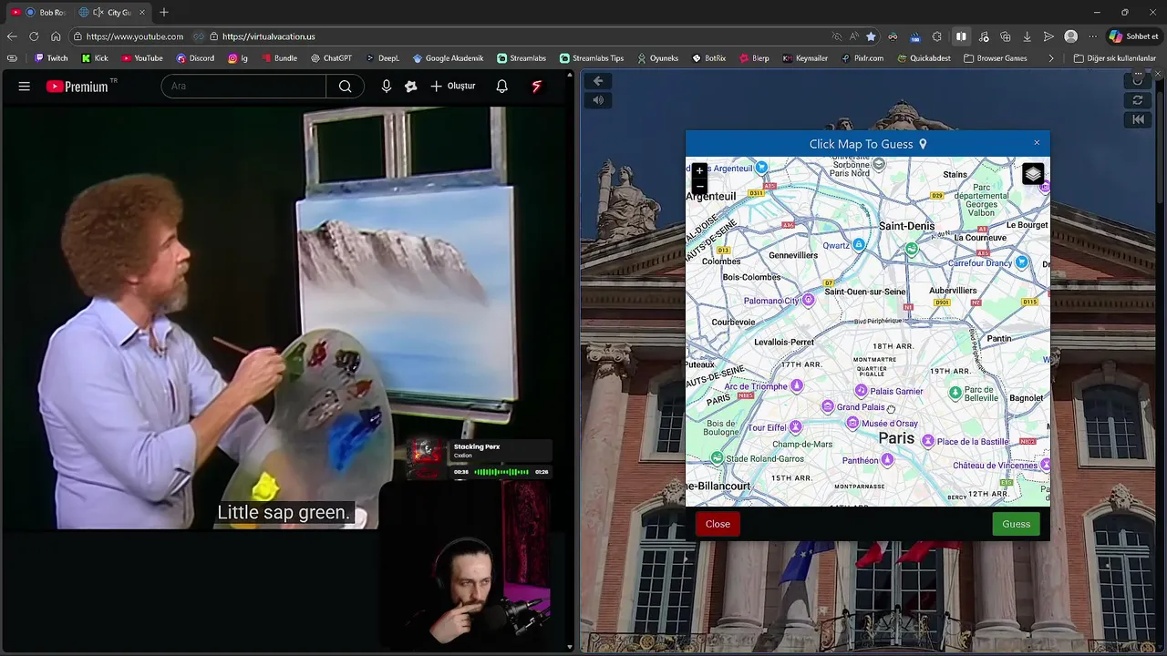Reload the current page
Image resolution: width=1167 pixels, height=656 pixels.
tap(34, 36)
